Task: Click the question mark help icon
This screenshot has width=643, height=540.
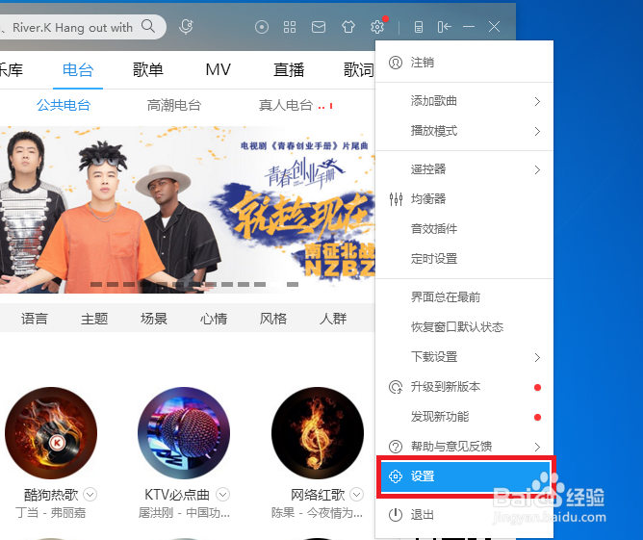Action: (x=396, y=447)
